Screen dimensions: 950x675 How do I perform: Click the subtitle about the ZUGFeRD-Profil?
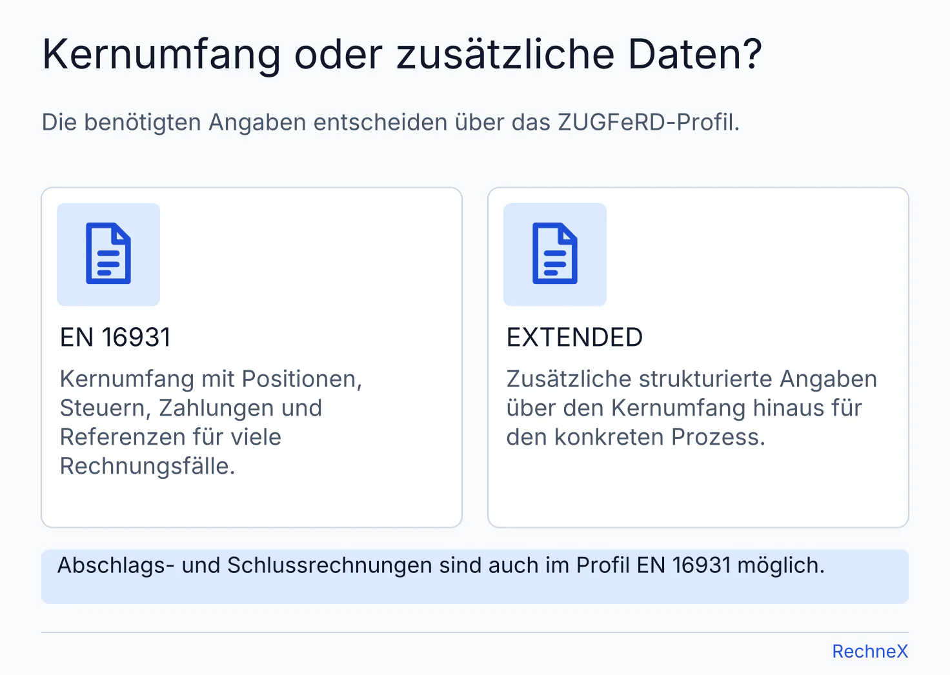tap(390, 122)
